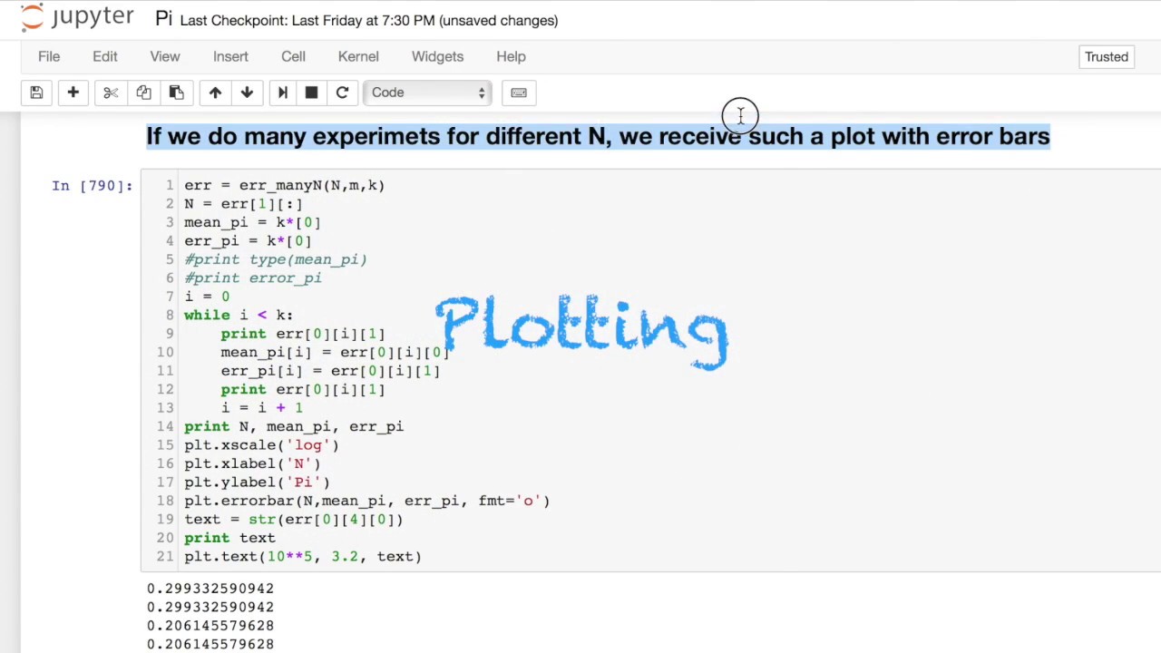Click the markdown heading about error bars
The image size is (1161, 653).
[x=598, y=136]
